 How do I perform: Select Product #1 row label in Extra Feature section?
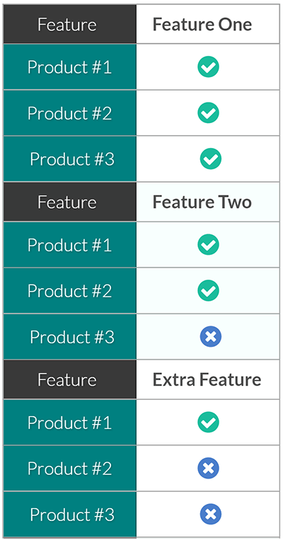70,423
